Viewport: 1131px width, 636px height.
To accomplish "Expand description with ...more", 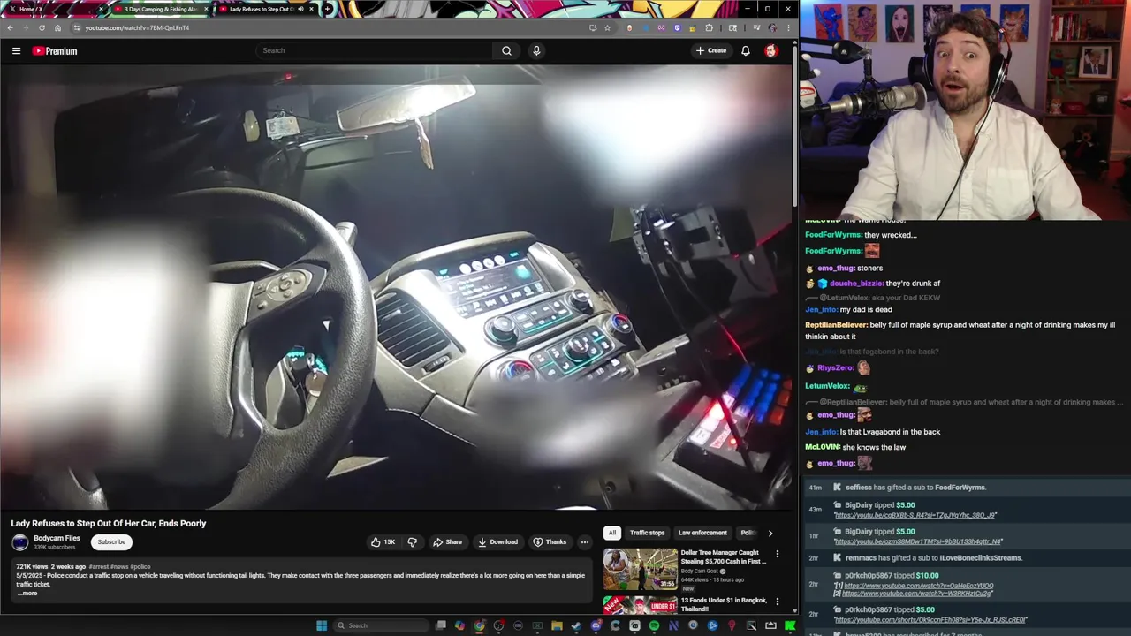I will [27, 594].
